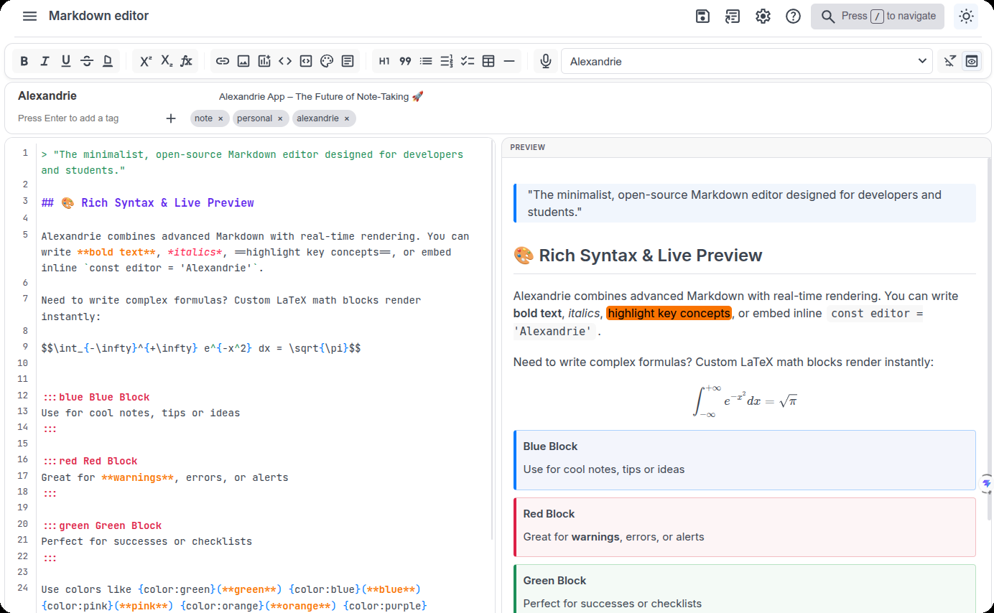The height and width of the screenshot is (613, 994).
Task: Click the lined-page icon after the palette
Action: (x=348, y=61)
